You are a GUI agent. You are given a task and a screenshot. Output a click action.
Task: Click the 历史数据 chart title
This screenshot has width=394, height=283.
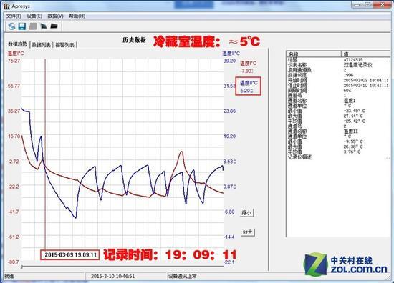[134, 40]
